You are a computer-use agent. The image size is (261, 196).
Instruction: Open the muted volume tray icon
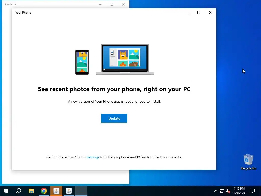pyautogui.click(x=228, y=191)
